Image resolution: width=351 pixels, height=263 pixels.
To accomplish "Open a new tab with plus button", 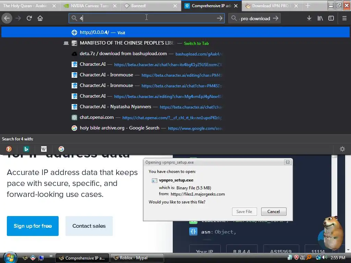I will 308,5.
